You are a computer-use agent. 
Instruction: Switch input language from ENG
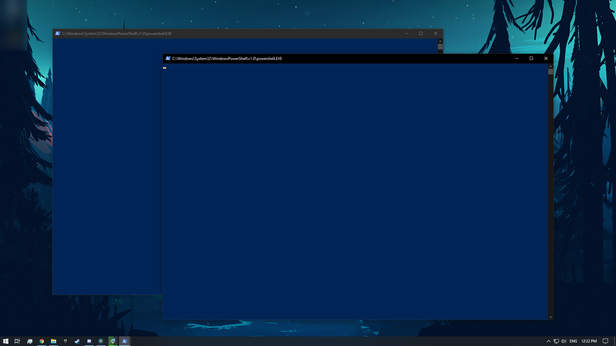pos(573,341)
